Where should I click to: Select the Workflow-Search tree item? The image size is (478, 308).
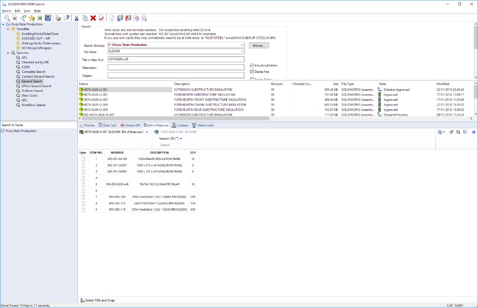[x=33, y=105]
